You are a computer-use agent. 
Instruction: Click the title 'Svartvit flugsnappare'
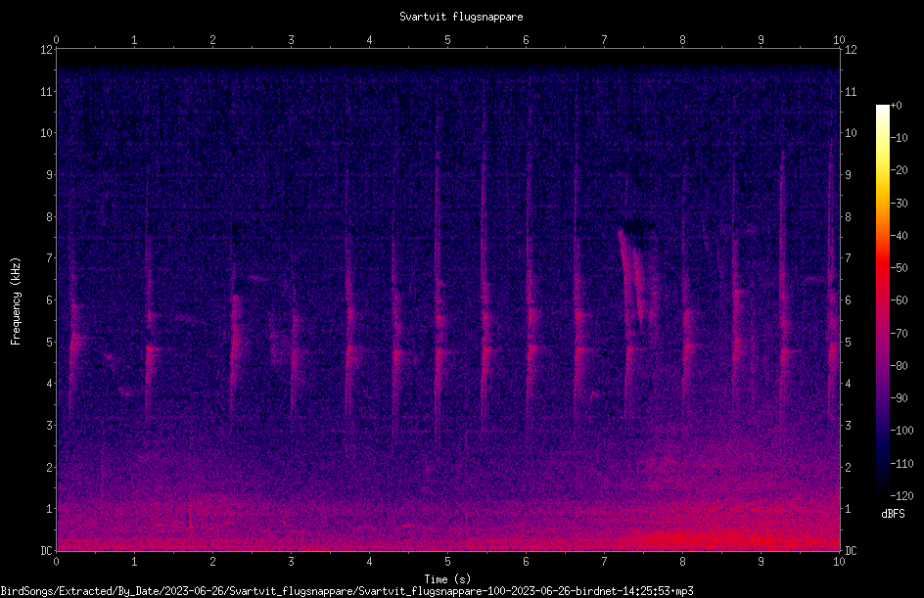pyautogui.click(x=461, y=17)
